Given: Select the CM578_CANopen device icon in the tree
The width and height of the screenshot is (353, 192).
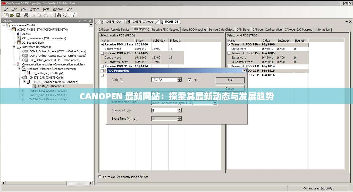Looking at the screenshot, I should pyautogui.click(x=28, y=82).
